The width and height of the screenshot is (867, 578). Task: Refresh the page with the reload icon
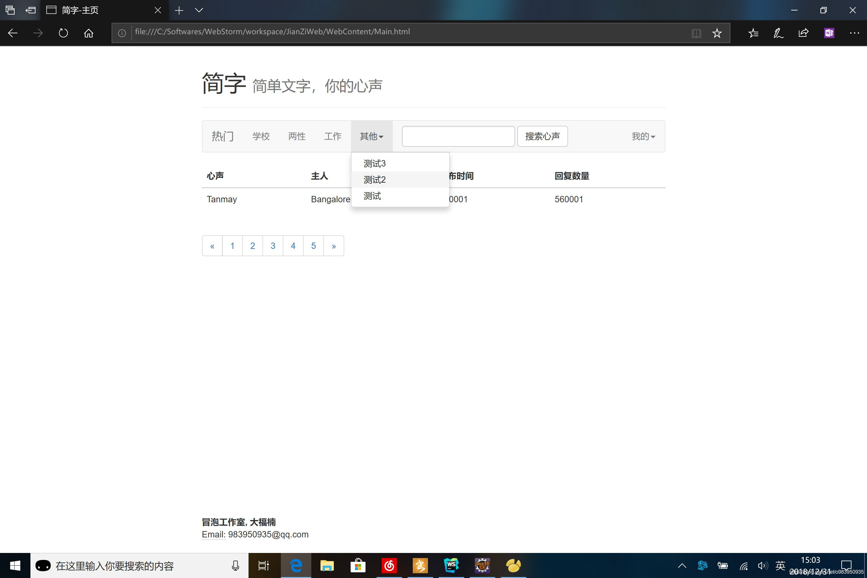(63, 33)
